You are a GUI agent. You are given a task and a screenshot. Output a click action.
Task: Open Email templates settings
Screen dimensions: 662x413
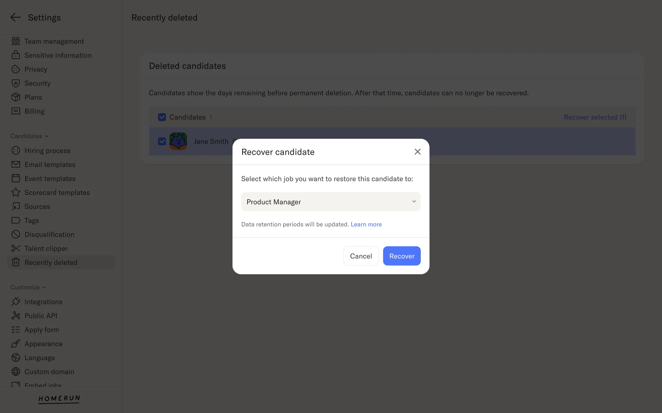[x=50, y=165]
